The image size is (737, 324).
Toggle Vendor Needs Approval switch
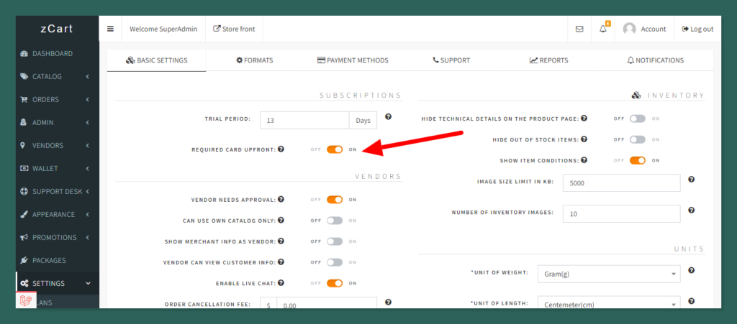pos(335,199)
